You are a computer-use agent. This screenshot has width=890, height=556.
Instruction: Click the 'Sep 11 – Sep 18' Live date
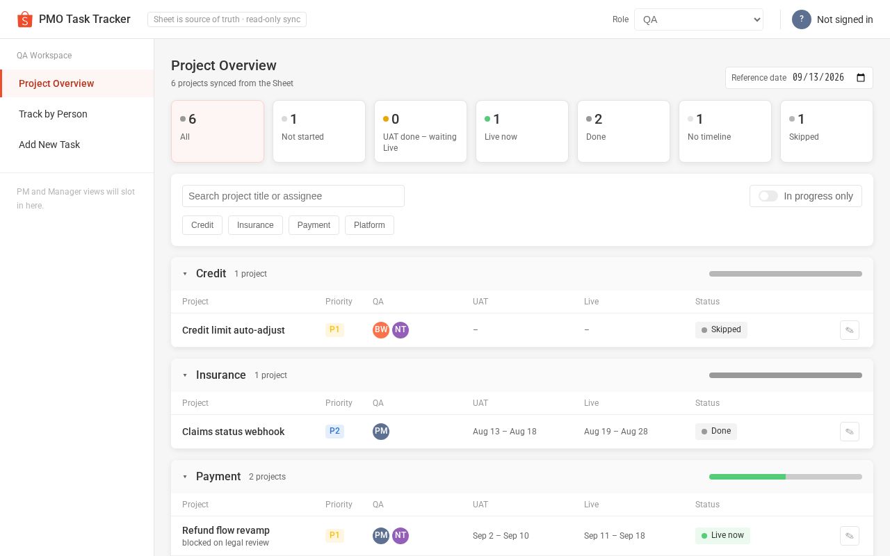(615, 536)
